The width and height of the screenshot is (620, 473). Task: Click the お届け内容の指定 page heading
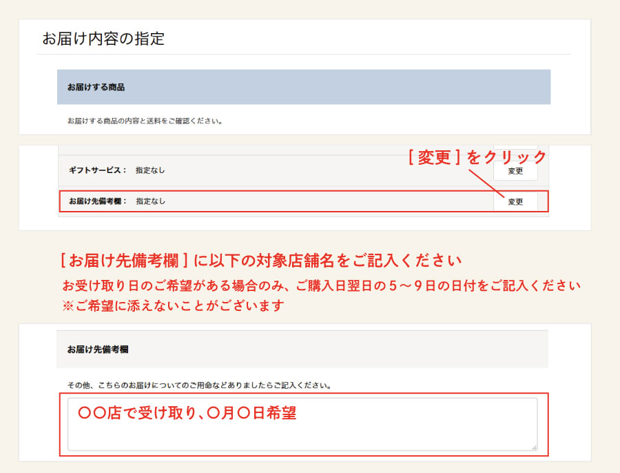pyautogui.click(x=103, y=39)
